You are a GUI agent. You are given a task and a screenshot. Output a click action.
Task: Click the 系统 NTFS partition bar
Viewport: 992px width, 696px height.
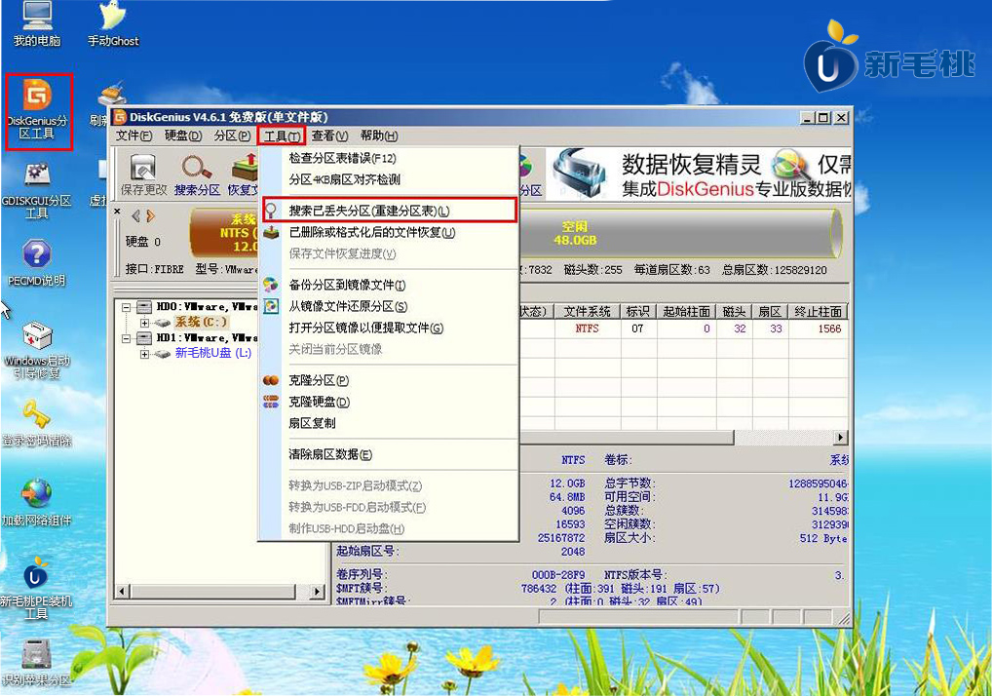coord(224,234)
